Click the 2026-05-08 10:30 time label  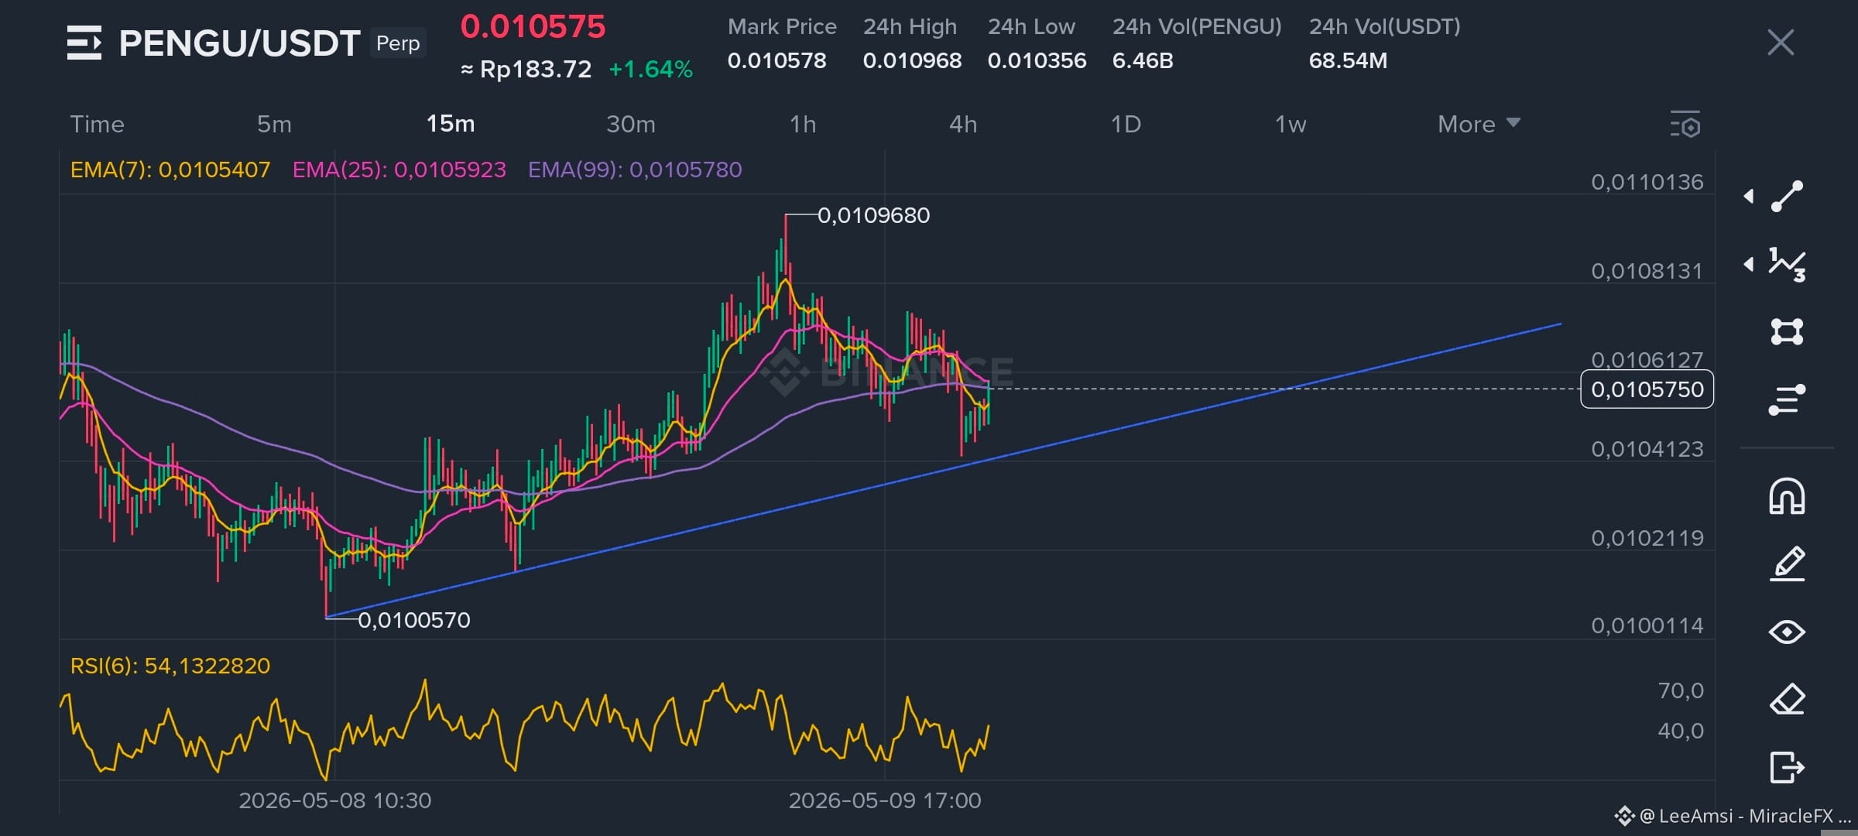click(334, 800)
